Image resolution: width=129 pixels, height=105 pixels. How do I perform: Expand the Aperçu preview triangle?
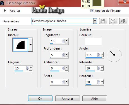(x=5, y=11)
